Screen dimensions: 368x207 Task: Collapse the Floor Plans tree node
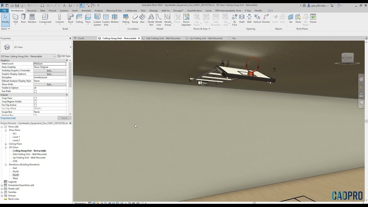(6, 130)
